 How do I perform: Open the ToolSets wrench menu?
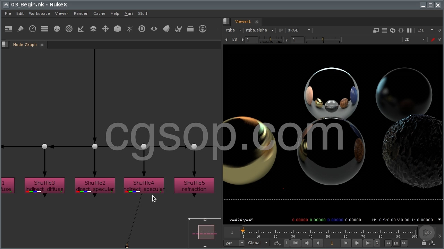click(x=178, y=29)
